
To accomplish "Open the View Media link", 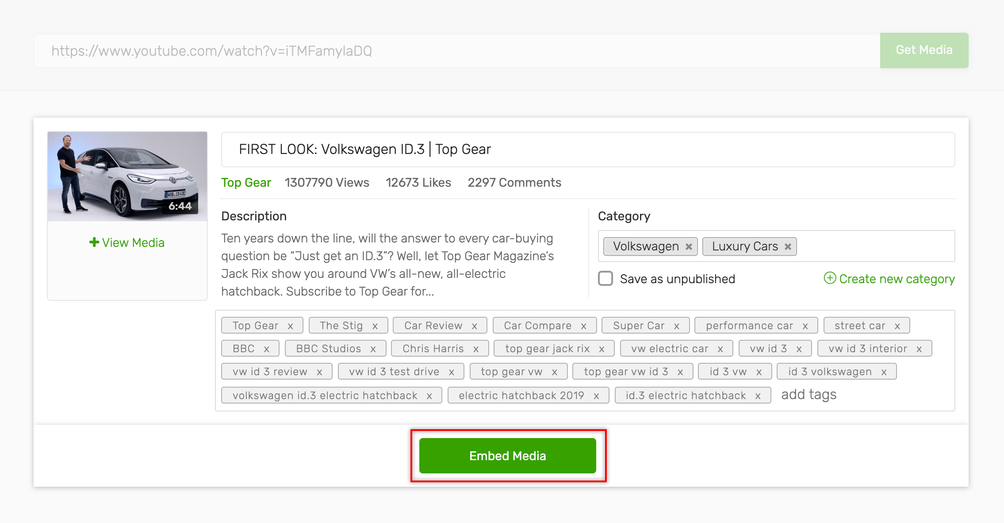I will click(127, 242).
